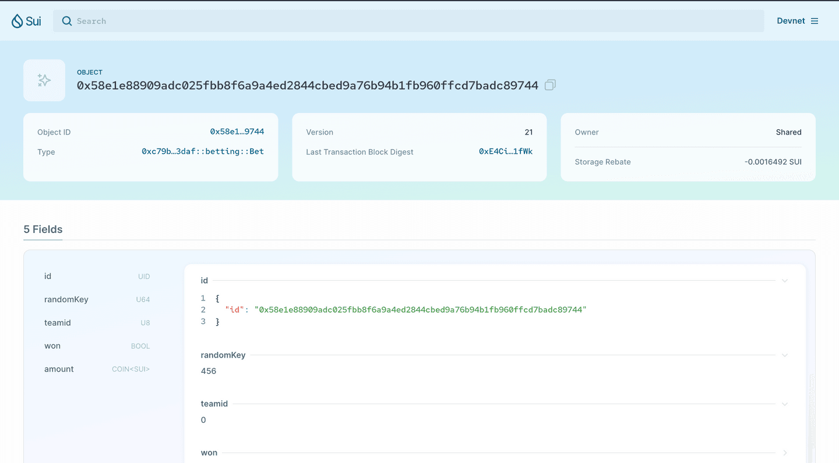Copy the object address with copy icon
The height and width of the screenshot is (463, 839).
tap(550, 85)
